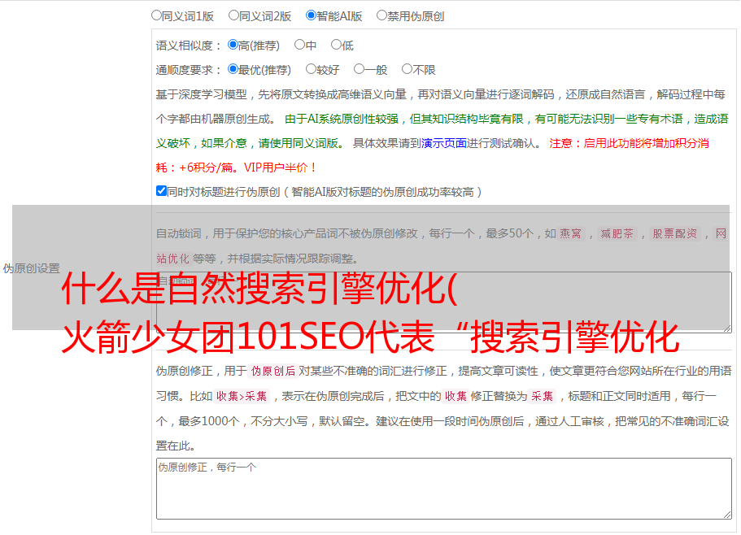Click the 股票配资 example keyword
741x535 pixels.
point(675,233)
